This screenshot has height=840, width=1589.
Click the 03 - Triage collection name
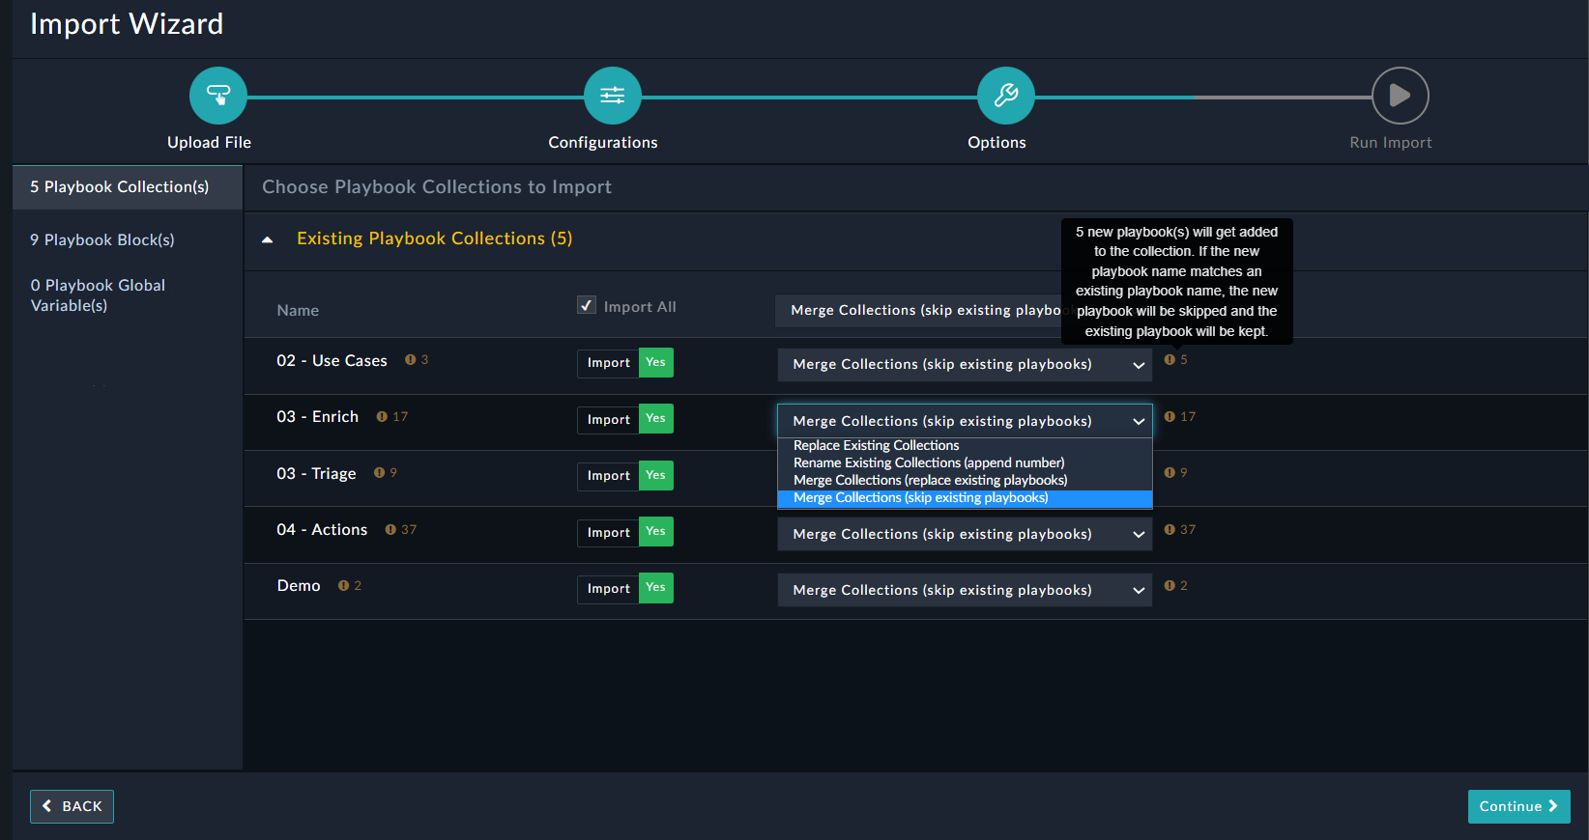(316, 474)
